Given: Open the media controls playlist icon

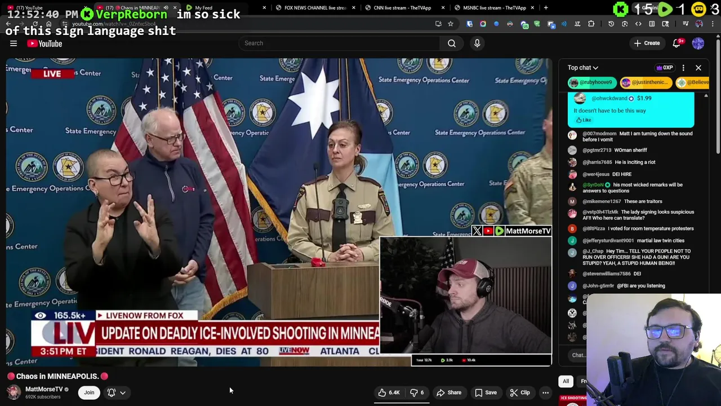Looking at the screenshot, I should [686, 24].
